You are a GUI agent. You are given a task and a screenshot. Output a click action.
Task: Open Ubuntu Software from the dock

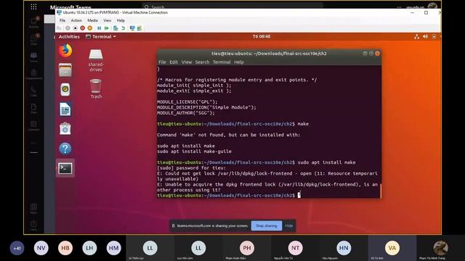[65, 129]
